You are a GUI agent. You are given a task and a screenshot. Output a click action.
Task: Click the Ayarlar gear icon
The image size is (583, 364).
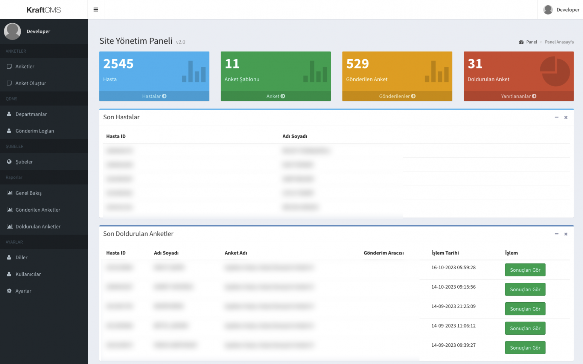(9, 291)
